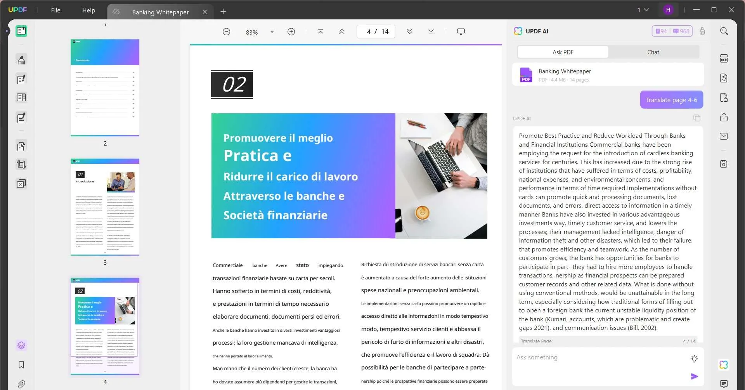Screen dimensions: 745x390
Task: Select the annotation highlighter tool
Action: (21, 59)
